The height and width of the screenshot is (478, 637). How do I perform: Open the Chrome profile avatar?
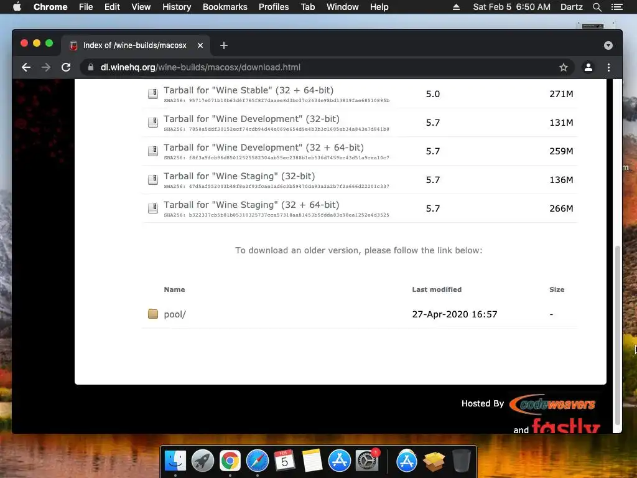[x=588, y=67]
